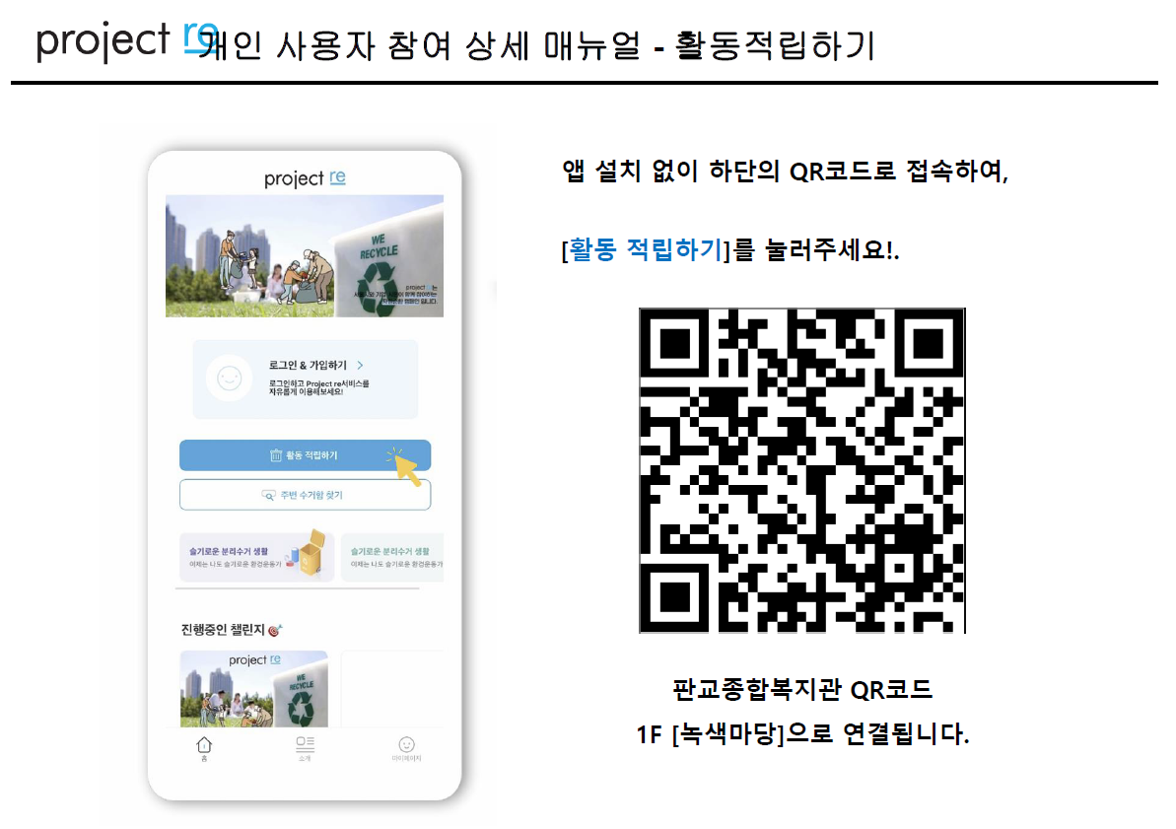Click the project re logo in the page header
The width and height of the screenshot is (1176, 829).
pos(127,40)
